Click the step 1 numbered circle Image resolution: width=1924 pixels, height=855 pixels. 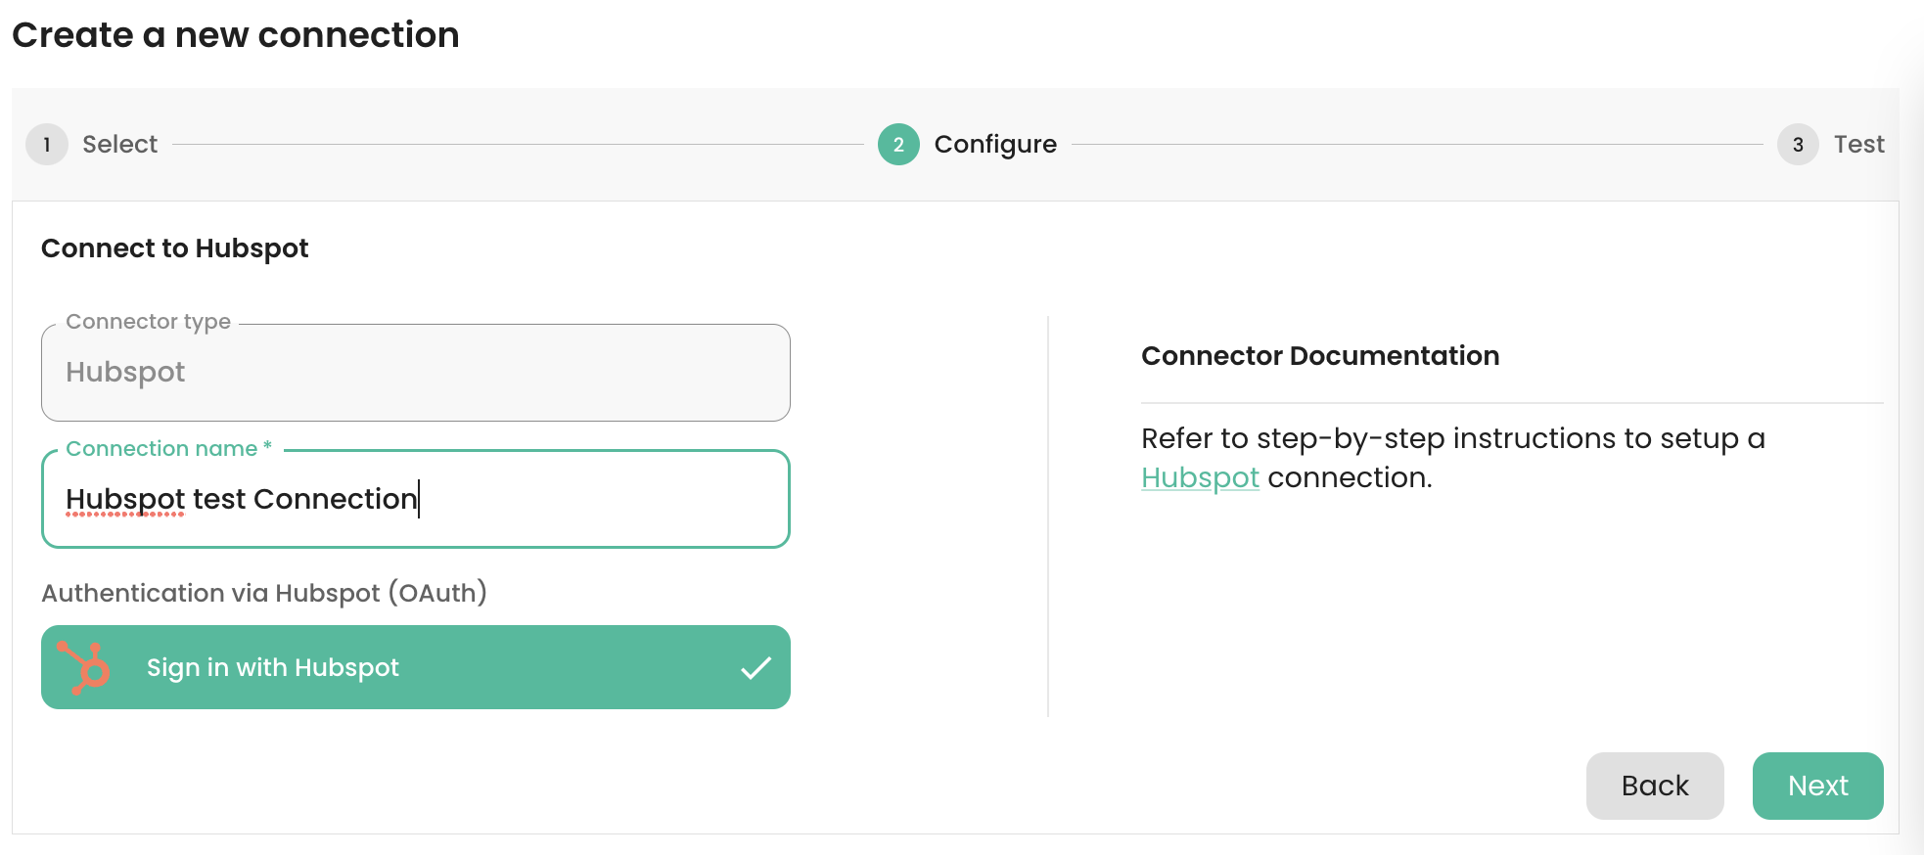point(46,144)
